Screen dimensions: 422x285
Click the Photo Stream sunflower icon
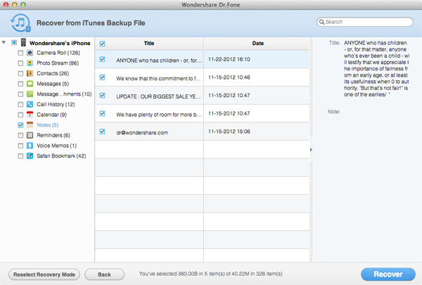point(30,63)
